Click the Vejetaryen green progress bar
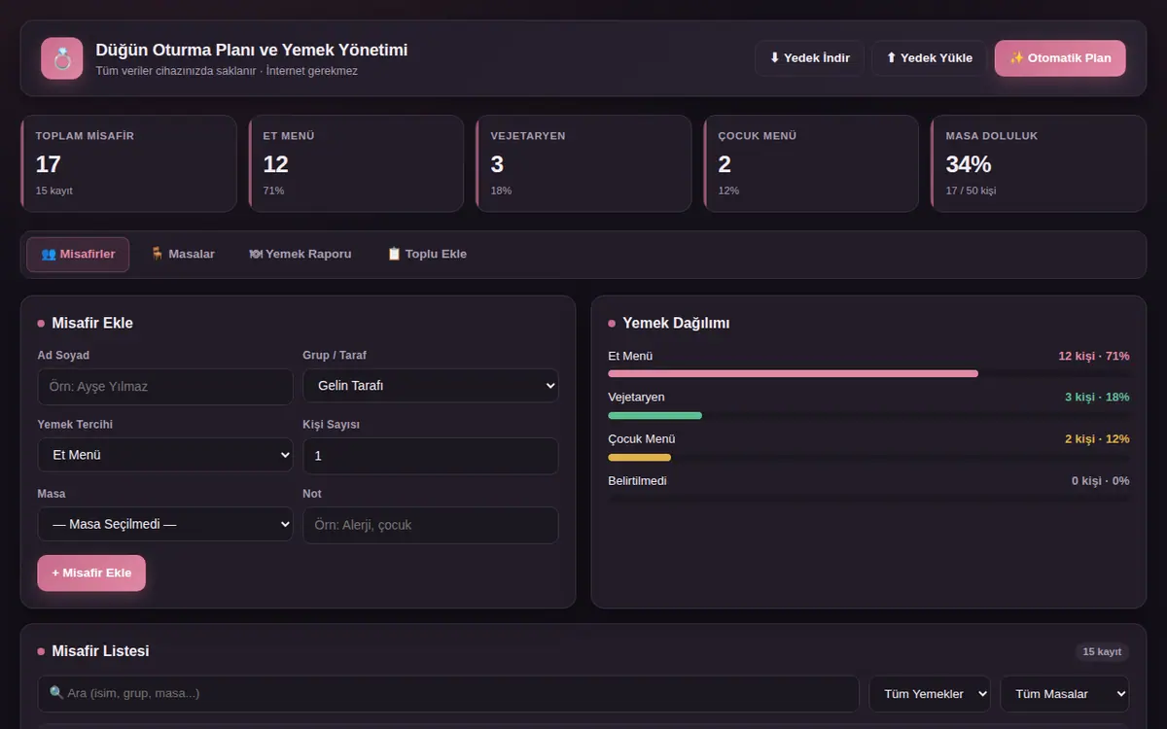 pyautogui.click(x=655, y=415)
